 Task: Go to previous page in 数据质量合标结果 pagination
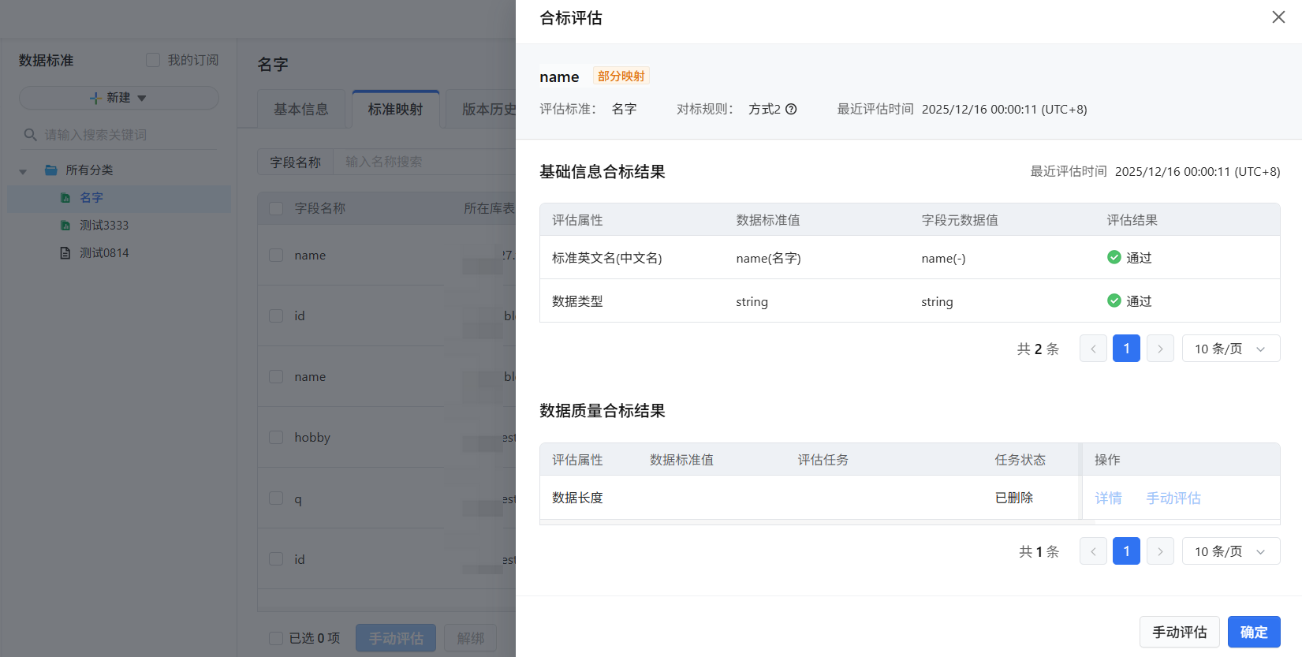point(1093,551)
